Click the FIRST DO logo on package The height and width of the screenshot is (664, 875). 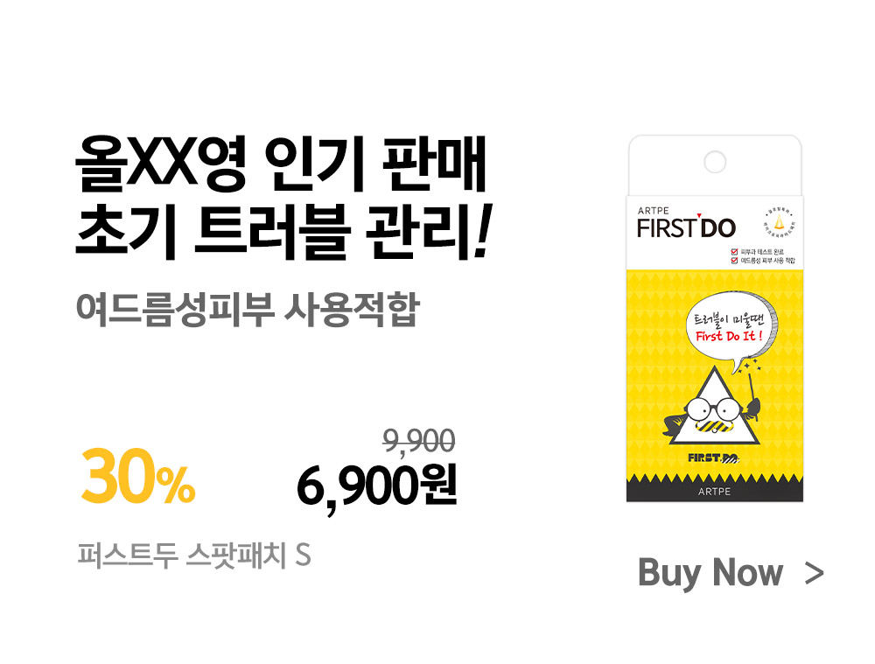point(686,227)
